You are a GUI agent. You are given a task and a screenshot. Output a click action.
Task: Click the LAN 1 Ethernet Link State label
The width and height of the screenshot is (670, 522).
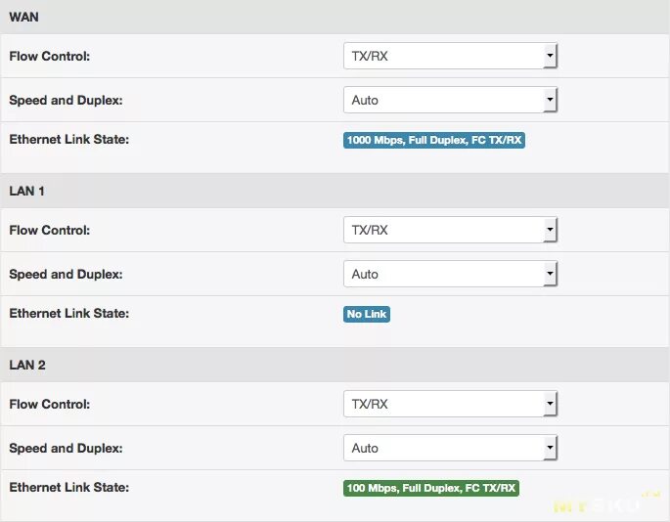click(x=68, y=314)
